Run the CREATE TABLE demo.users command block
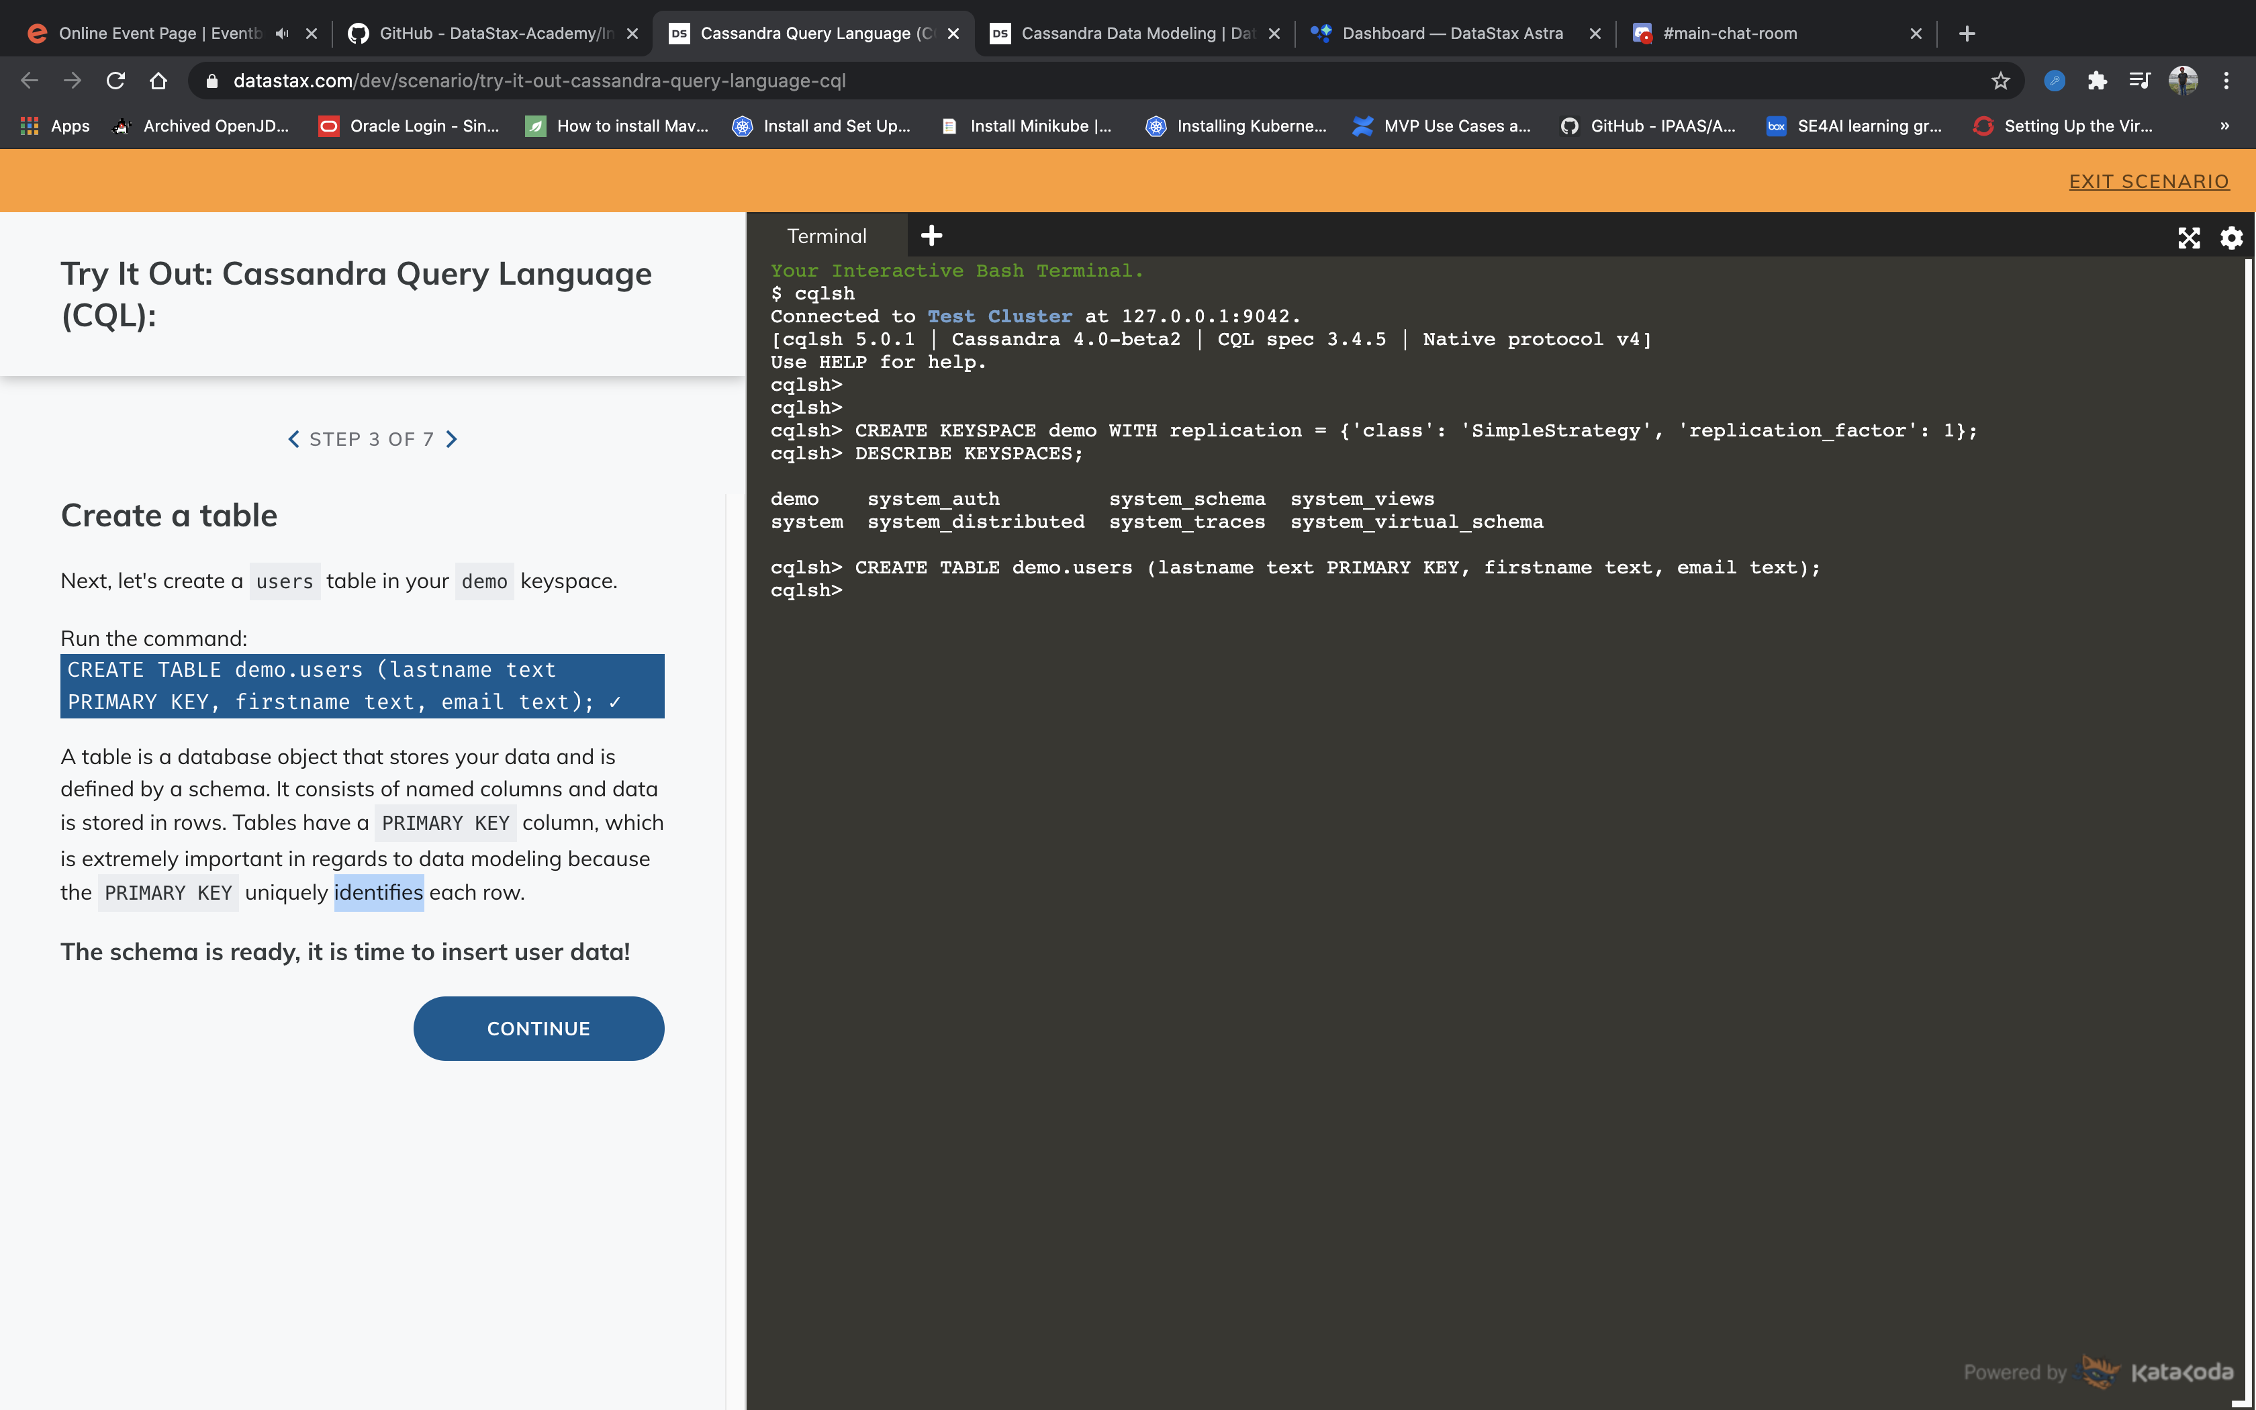The image size is (2256, 1410). [363, 686]
